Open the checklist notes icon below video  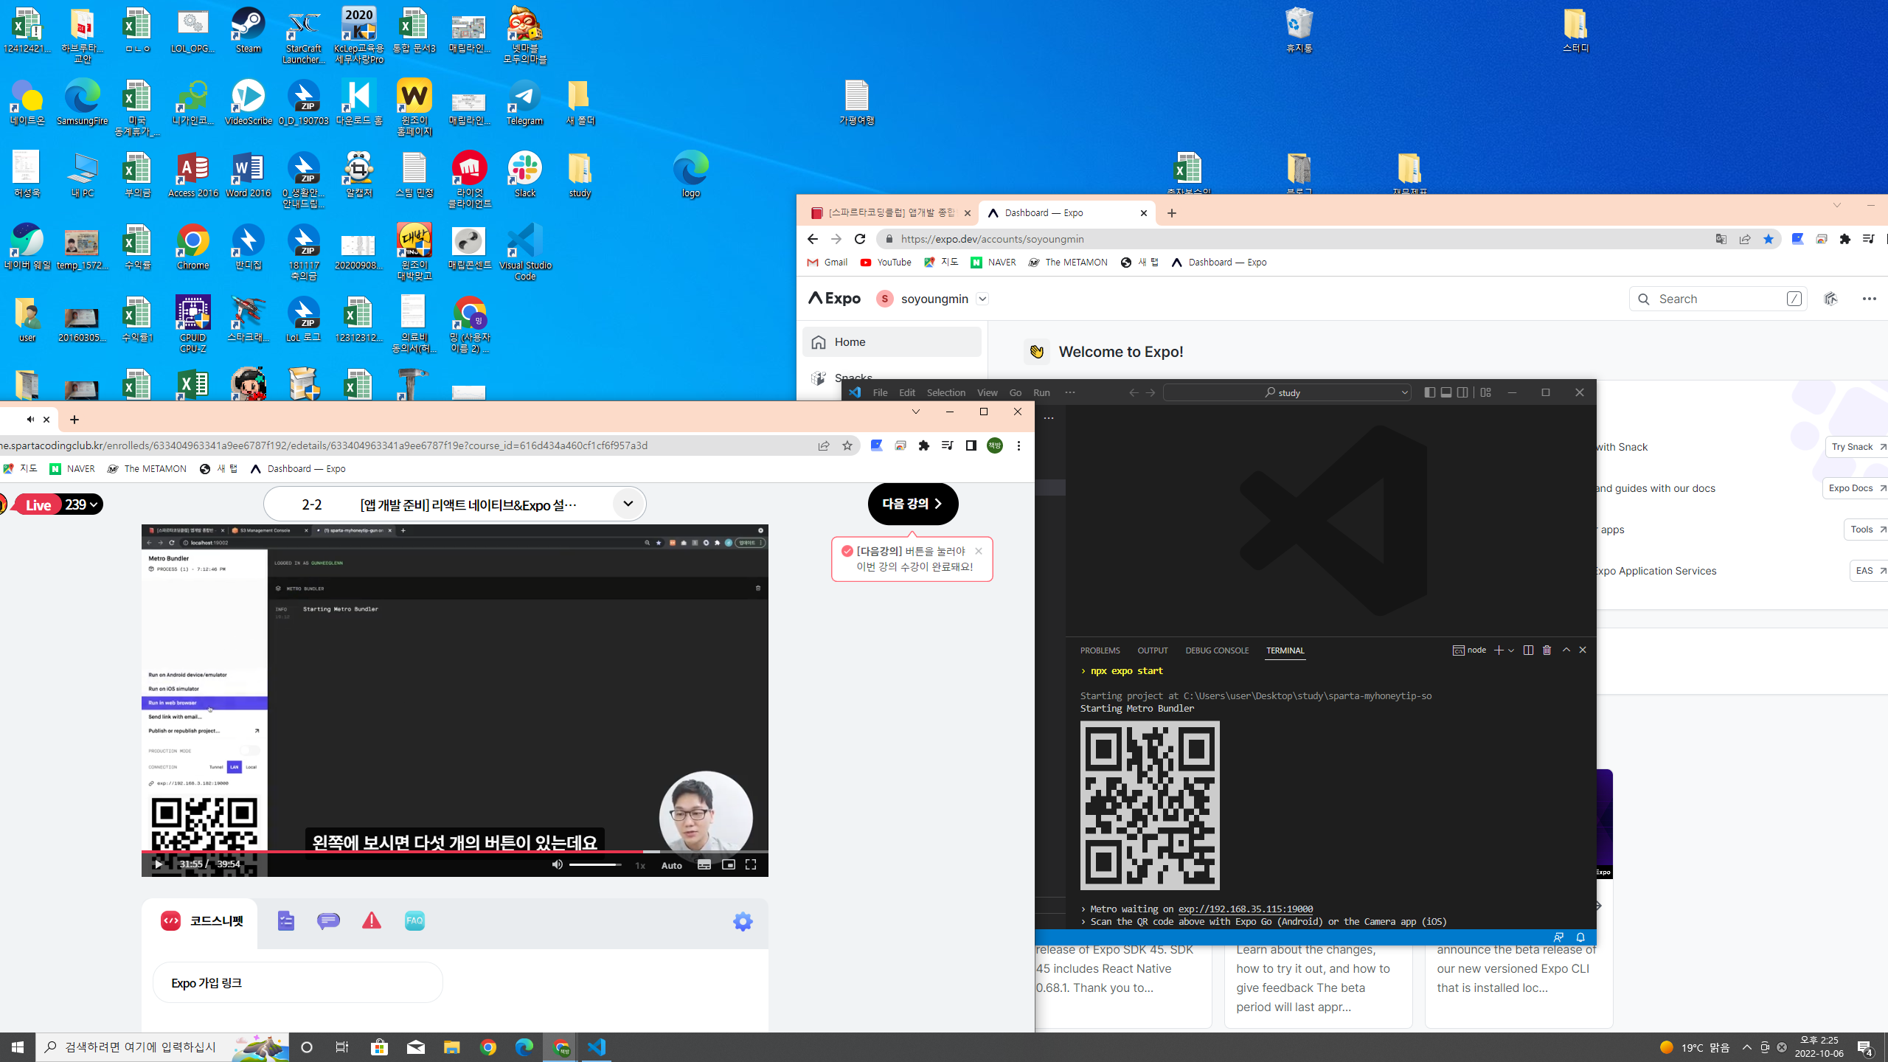click(286, 920)
